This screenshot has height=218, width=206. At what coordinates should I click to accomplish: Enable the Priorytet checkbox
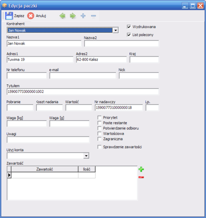[100, 117]
